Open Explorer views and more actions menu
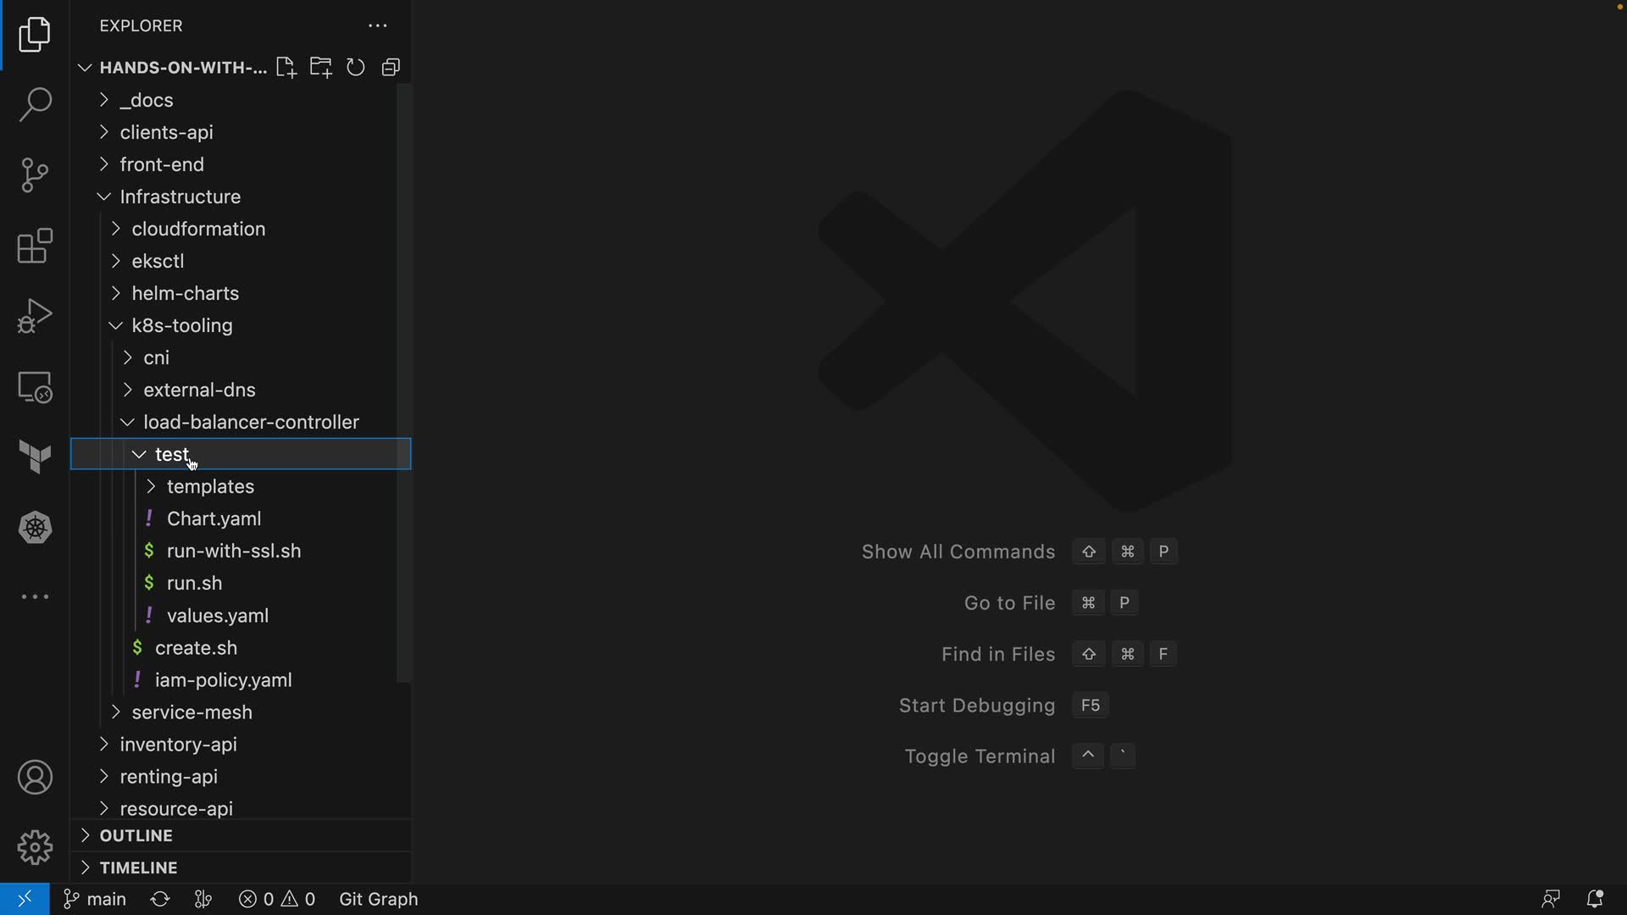The height and width of the screenshot is (915, 1627). (377, 26)
